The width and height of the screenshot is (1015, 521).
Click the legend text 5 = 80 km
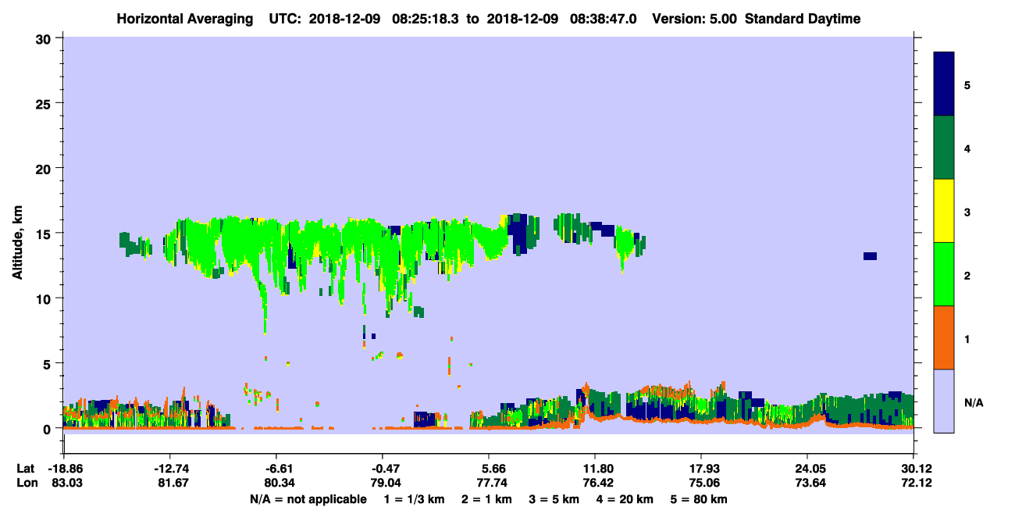click(x=698, y=499)
